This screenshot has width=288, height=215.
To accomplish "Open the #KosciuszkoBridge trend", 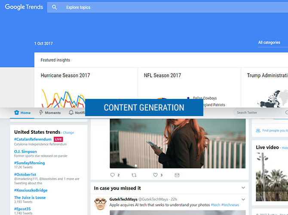I will click(31, 190).
